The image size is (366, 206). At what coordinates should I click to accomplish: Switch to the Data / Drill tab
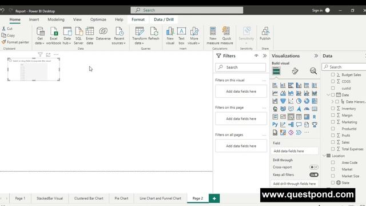tap(164, 19)
